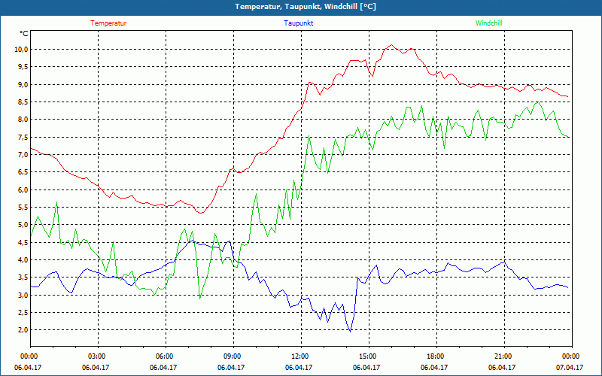Click the 06:00 time axis label
This screenshot has width=602, height=376.
coord(166,356)
